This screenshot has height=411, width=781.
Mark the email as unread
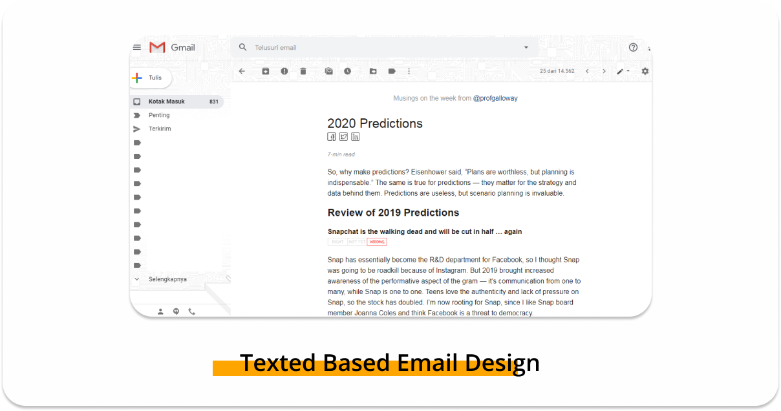pos(328,71)
